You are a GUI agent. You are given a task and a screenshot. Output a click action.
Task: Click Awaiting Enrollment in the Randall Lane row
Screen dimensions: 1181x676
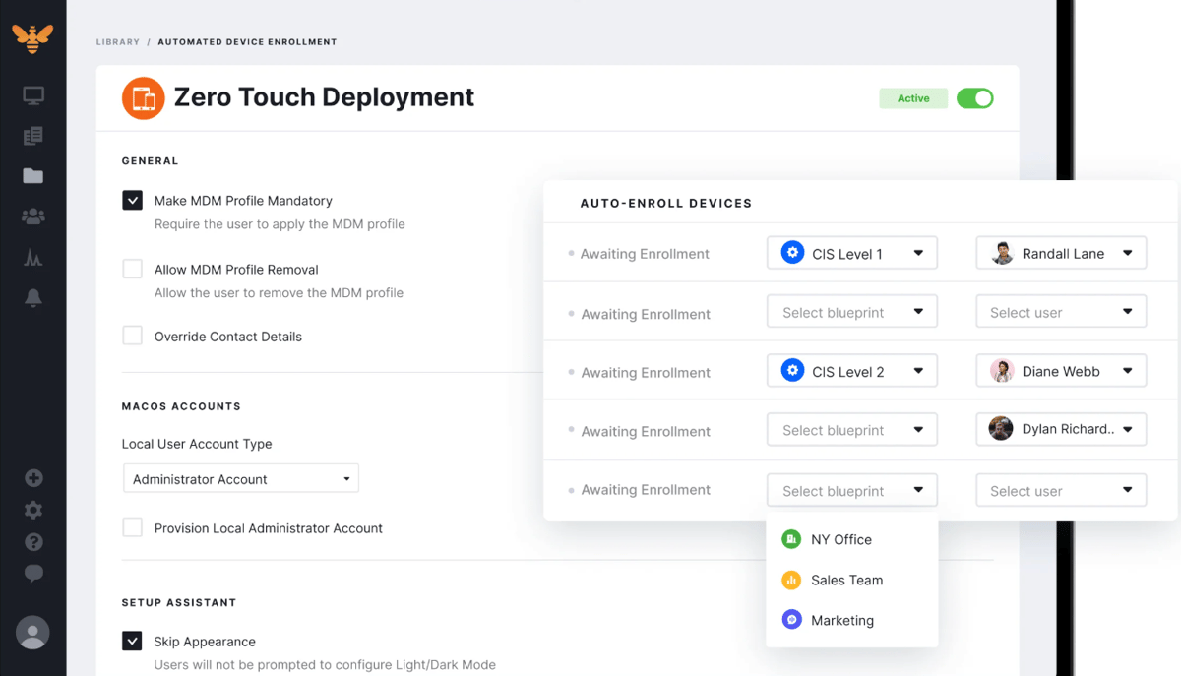[645, 254]
